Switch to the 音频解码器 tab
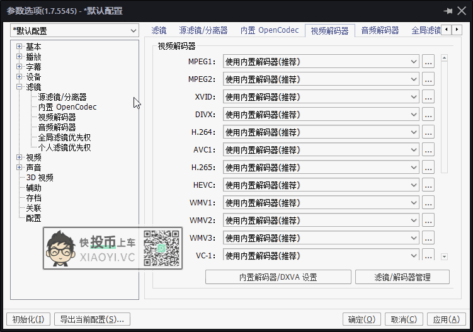 point(380,30)
